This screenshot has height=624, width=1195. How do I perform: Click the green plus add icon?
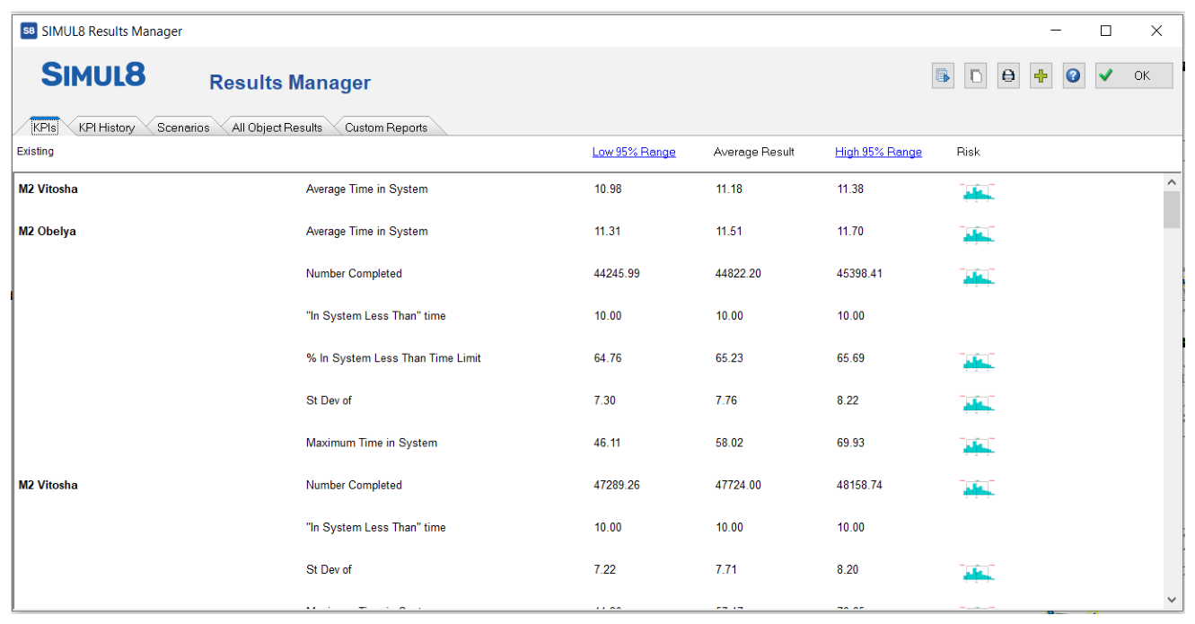[x=1041, y=76]
